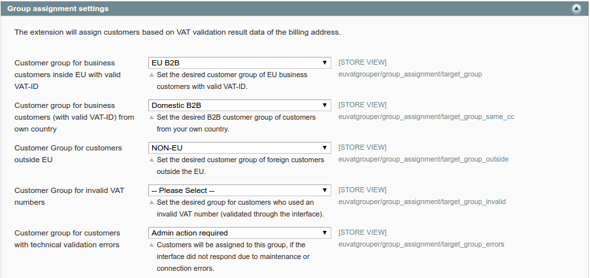Click the hint triangle beside invalid VAT number note
The height and width of the screenshot is (278, 590).
pyautogui.click(x=152, y=203)
